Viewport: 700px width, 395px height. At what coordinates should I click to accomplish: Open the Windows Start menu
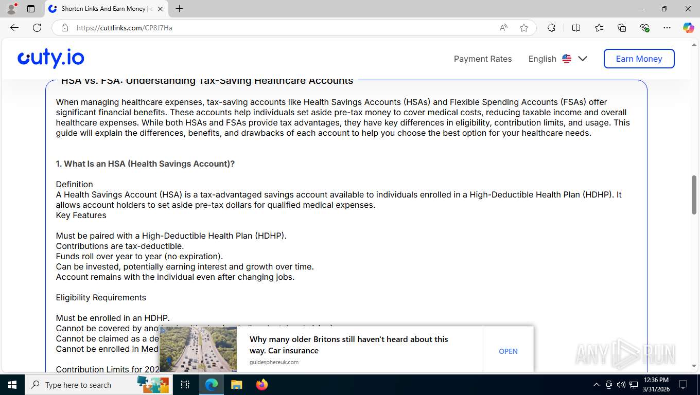pos(12,385)
